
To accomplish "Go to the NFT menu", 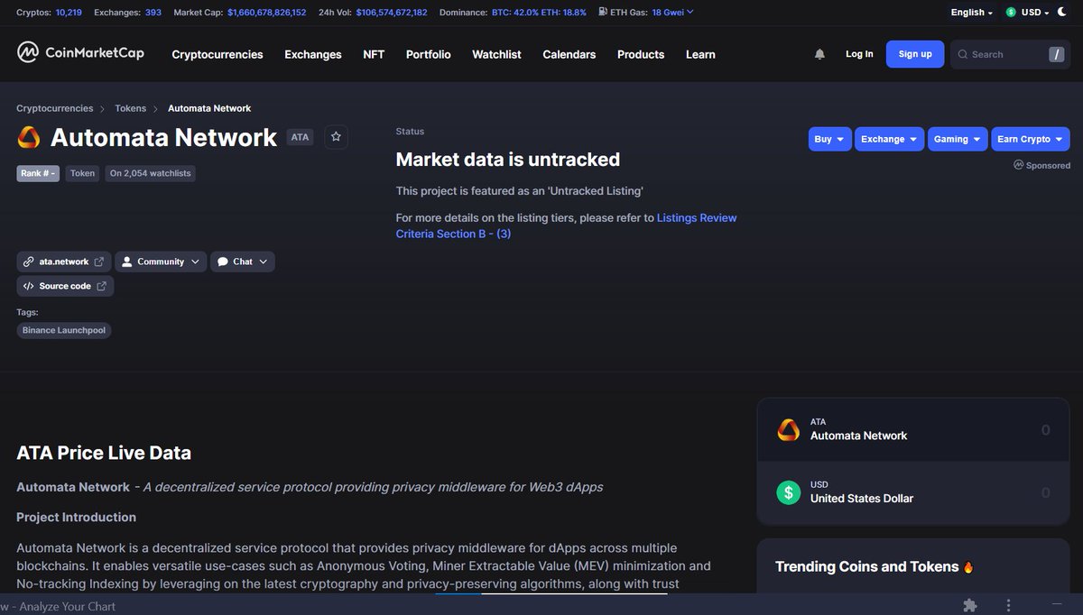I will [x=374, y=54].
